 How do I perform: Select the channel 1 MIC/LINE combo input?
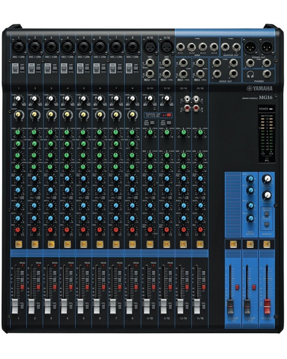tap(19, 47)
